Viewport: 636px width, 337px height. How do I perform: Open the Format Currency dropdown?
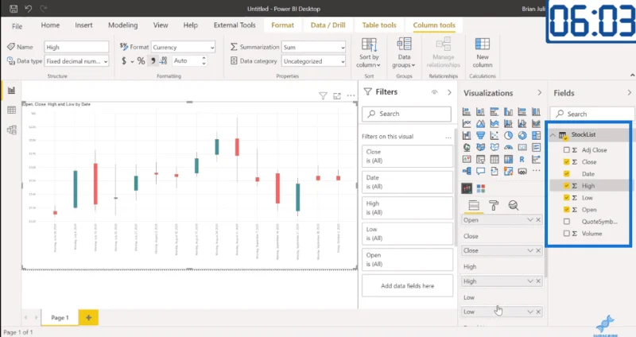(x=184, y=47)
